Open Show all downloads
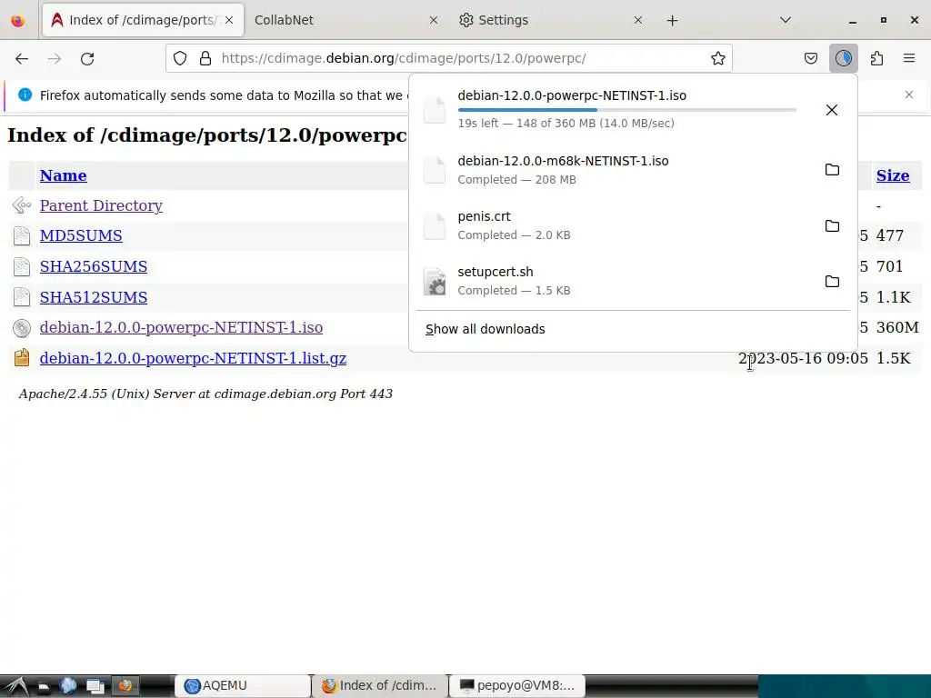The image size is (931, 698). coord(486,329)
